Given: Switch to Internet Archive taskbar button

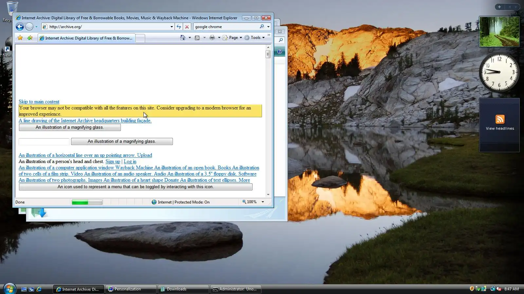Looking at the screenshot, I should [78, 289].
